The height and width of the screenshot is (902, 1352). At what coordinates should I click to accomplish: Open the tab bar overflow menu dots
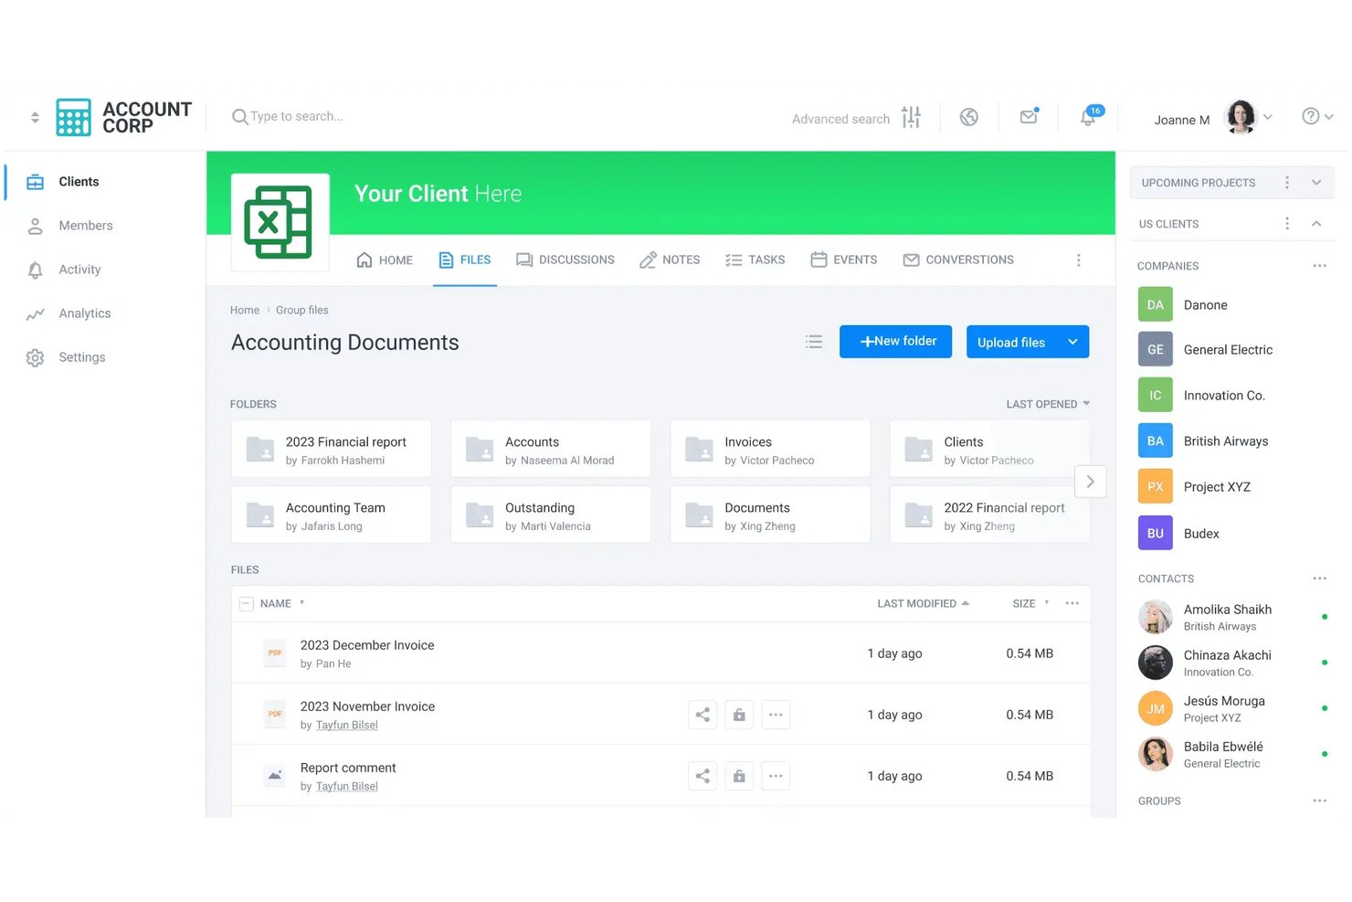pyautogui.click(x=1079, y=260)
